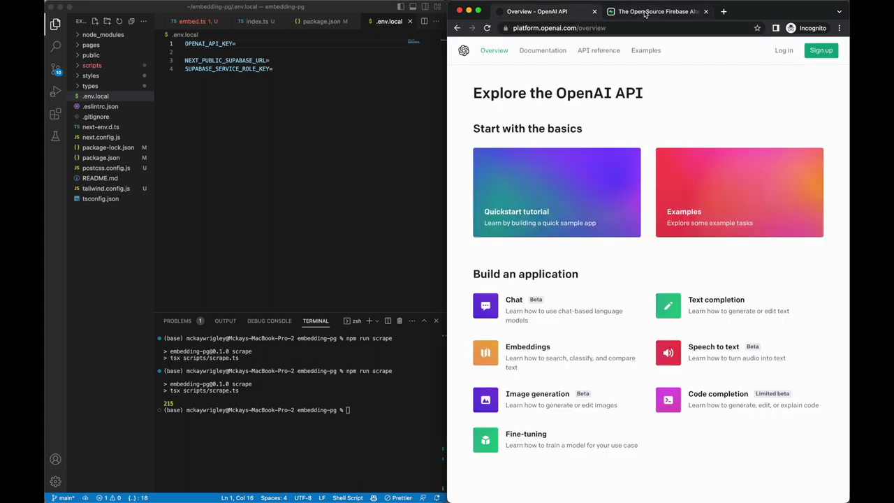This screenshot has height=503, width=894.
Task: Open the Extensions view
Action: pos(55,114)
